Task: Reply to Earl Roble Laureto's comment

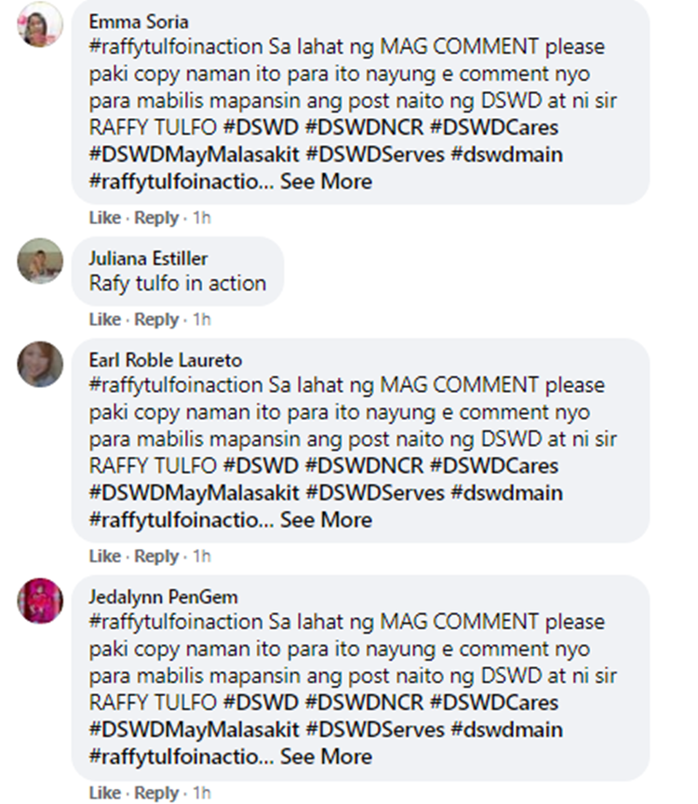Action: (x=156, y=556)
